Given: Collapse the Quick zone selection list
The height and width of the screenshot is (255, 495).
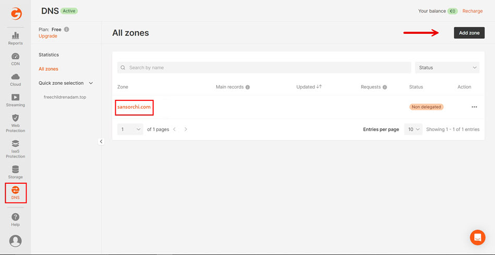Looking at the screenshot, I should [x=91, y=83].
